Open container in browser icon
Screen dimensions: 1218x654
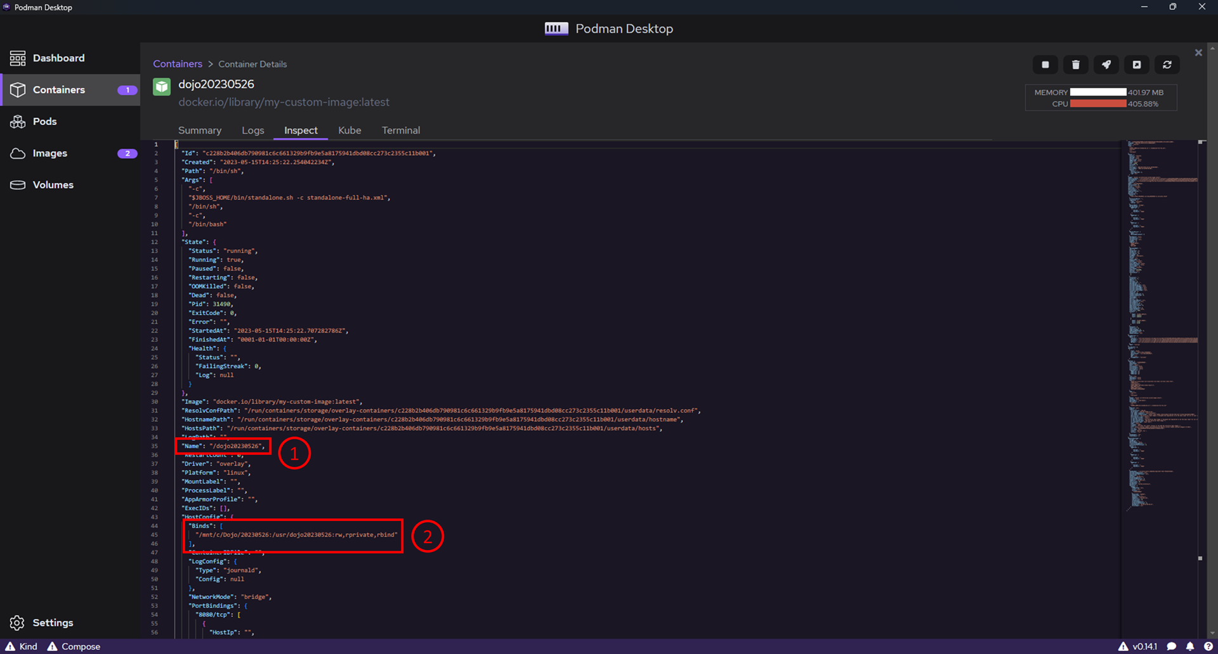point(1137,65)
